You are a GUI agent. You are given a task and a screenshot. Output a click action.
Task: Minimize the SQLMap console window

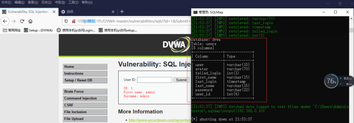(323, 12)
